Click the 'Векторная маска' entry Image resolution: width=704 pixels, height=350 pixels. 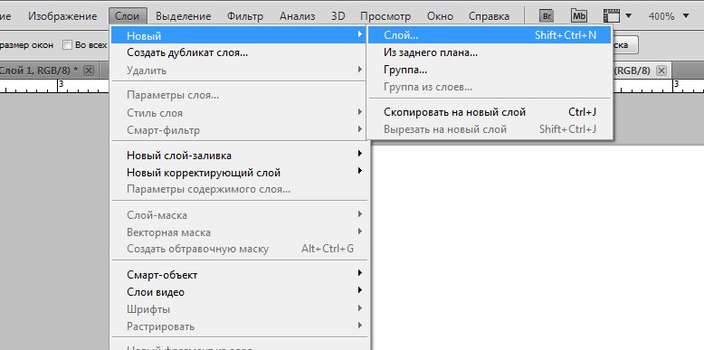239,233
